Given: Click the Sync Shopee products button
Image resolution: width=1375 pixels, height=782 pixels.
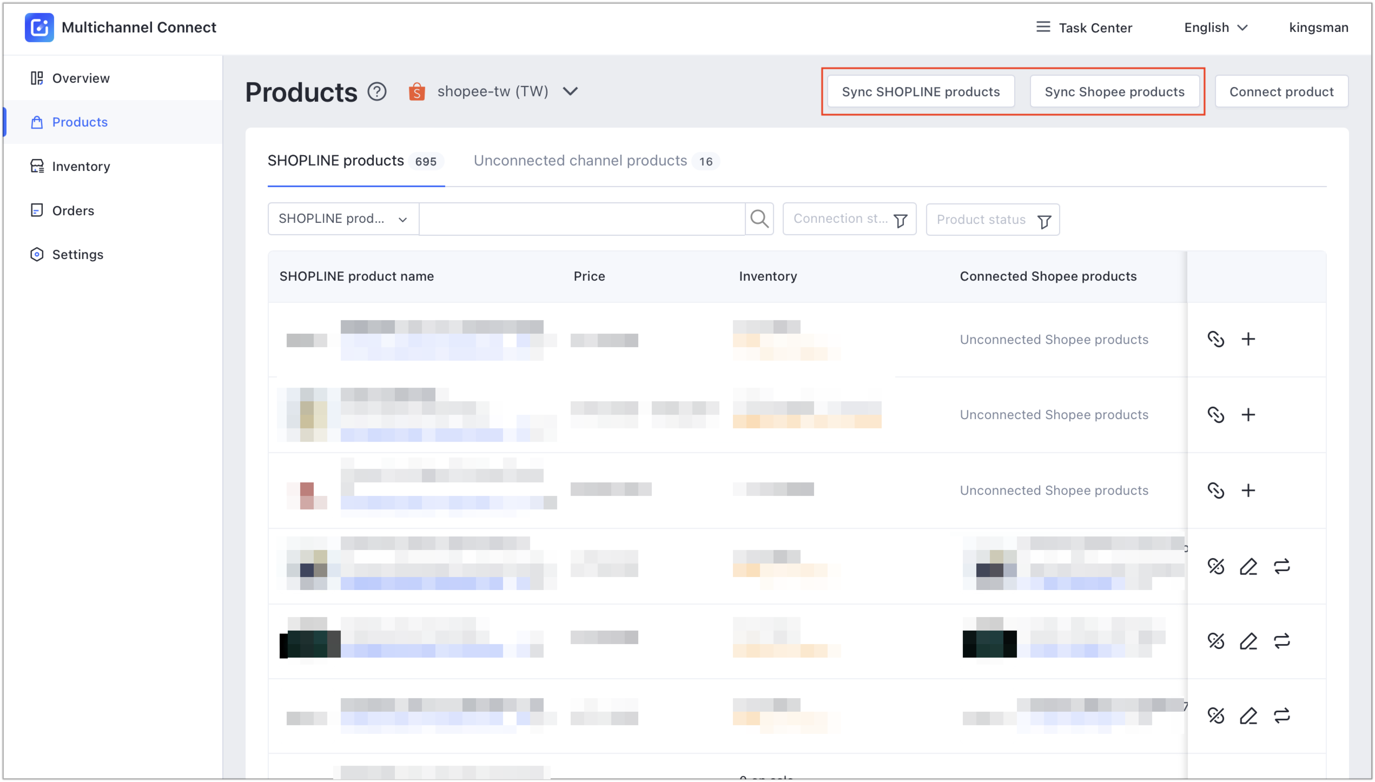Looking at the screenshot, I should pos(1115,91).
